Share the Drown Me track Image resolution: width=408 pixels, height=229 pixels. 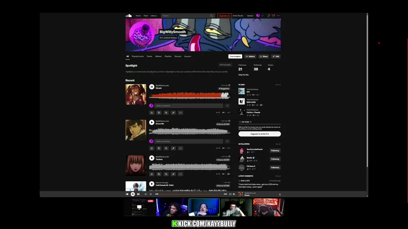click(x=152, y=148)
